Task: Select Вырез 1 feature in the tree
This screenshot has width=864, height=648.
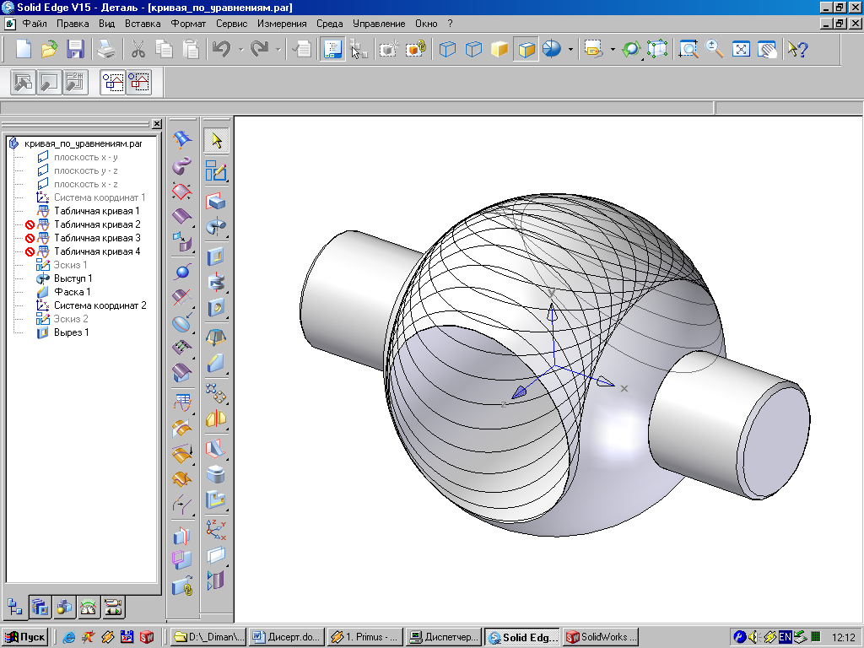Action: (71, 332)
